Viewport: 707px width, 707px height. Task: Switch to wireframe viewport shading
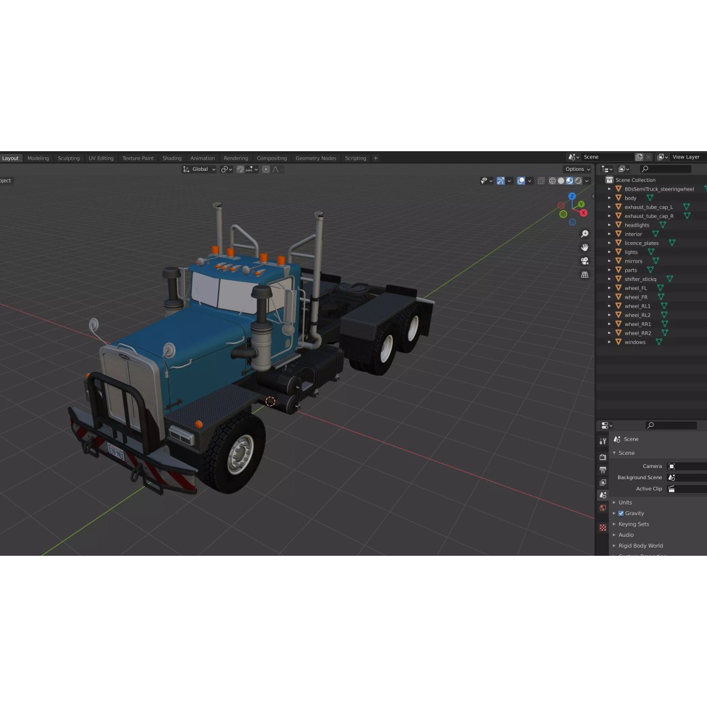(552, 181)
